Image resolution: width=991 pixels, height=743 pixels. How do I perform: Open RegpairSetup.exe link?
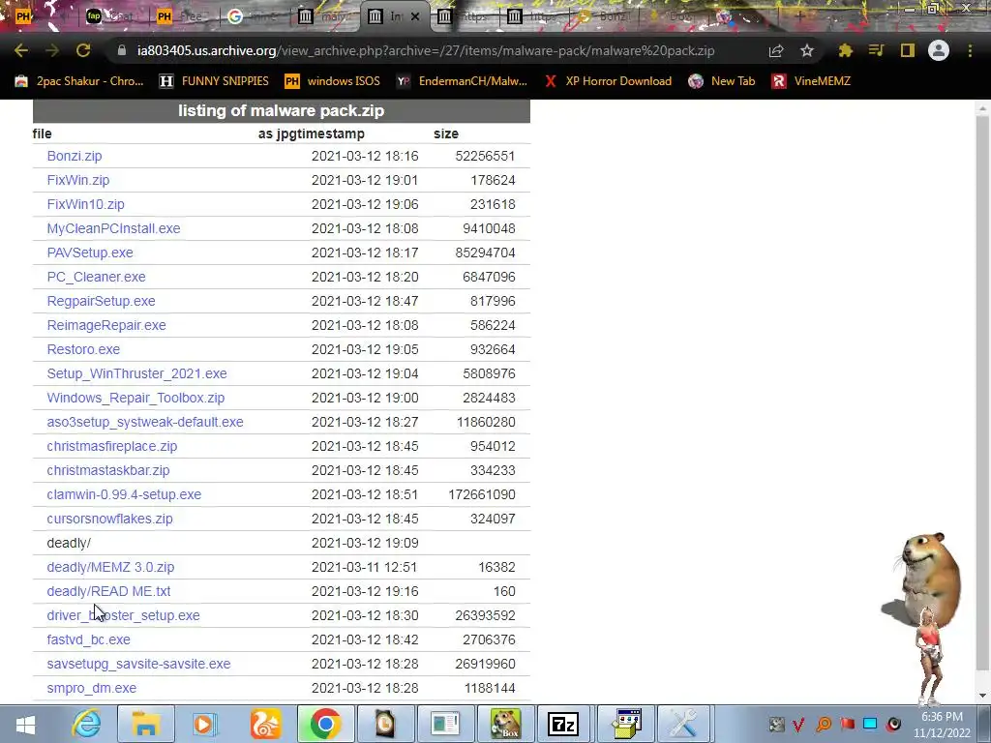coord(101,301)
